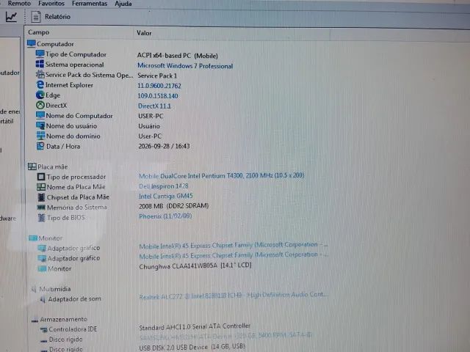Open the Ajuda menu

pyautogui.click(x=123, y=4)
